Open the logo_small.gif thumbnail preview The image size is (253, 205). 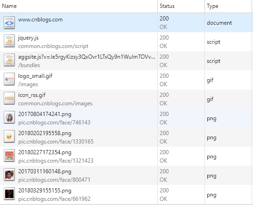click(x=9, y=79)
